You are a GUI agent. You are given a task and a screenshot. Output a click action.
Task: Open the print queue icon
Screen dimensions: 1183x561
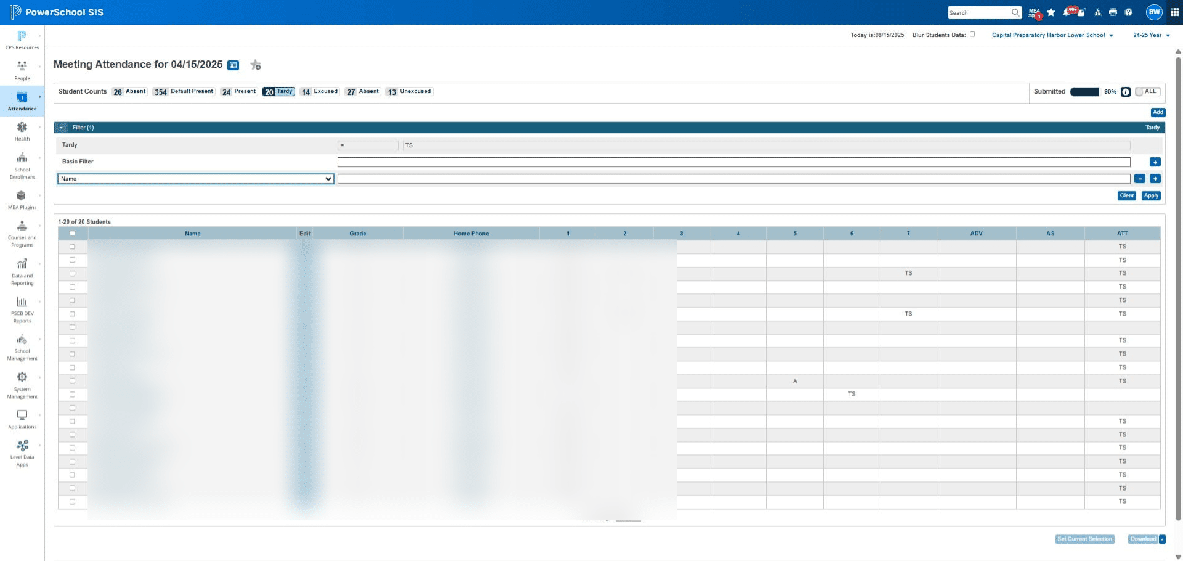pyautogui.click(x=1113, y=12)
